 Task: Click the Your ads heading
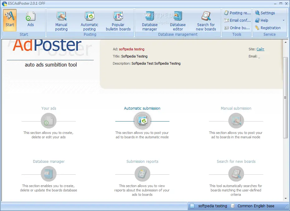coord(49,108)
